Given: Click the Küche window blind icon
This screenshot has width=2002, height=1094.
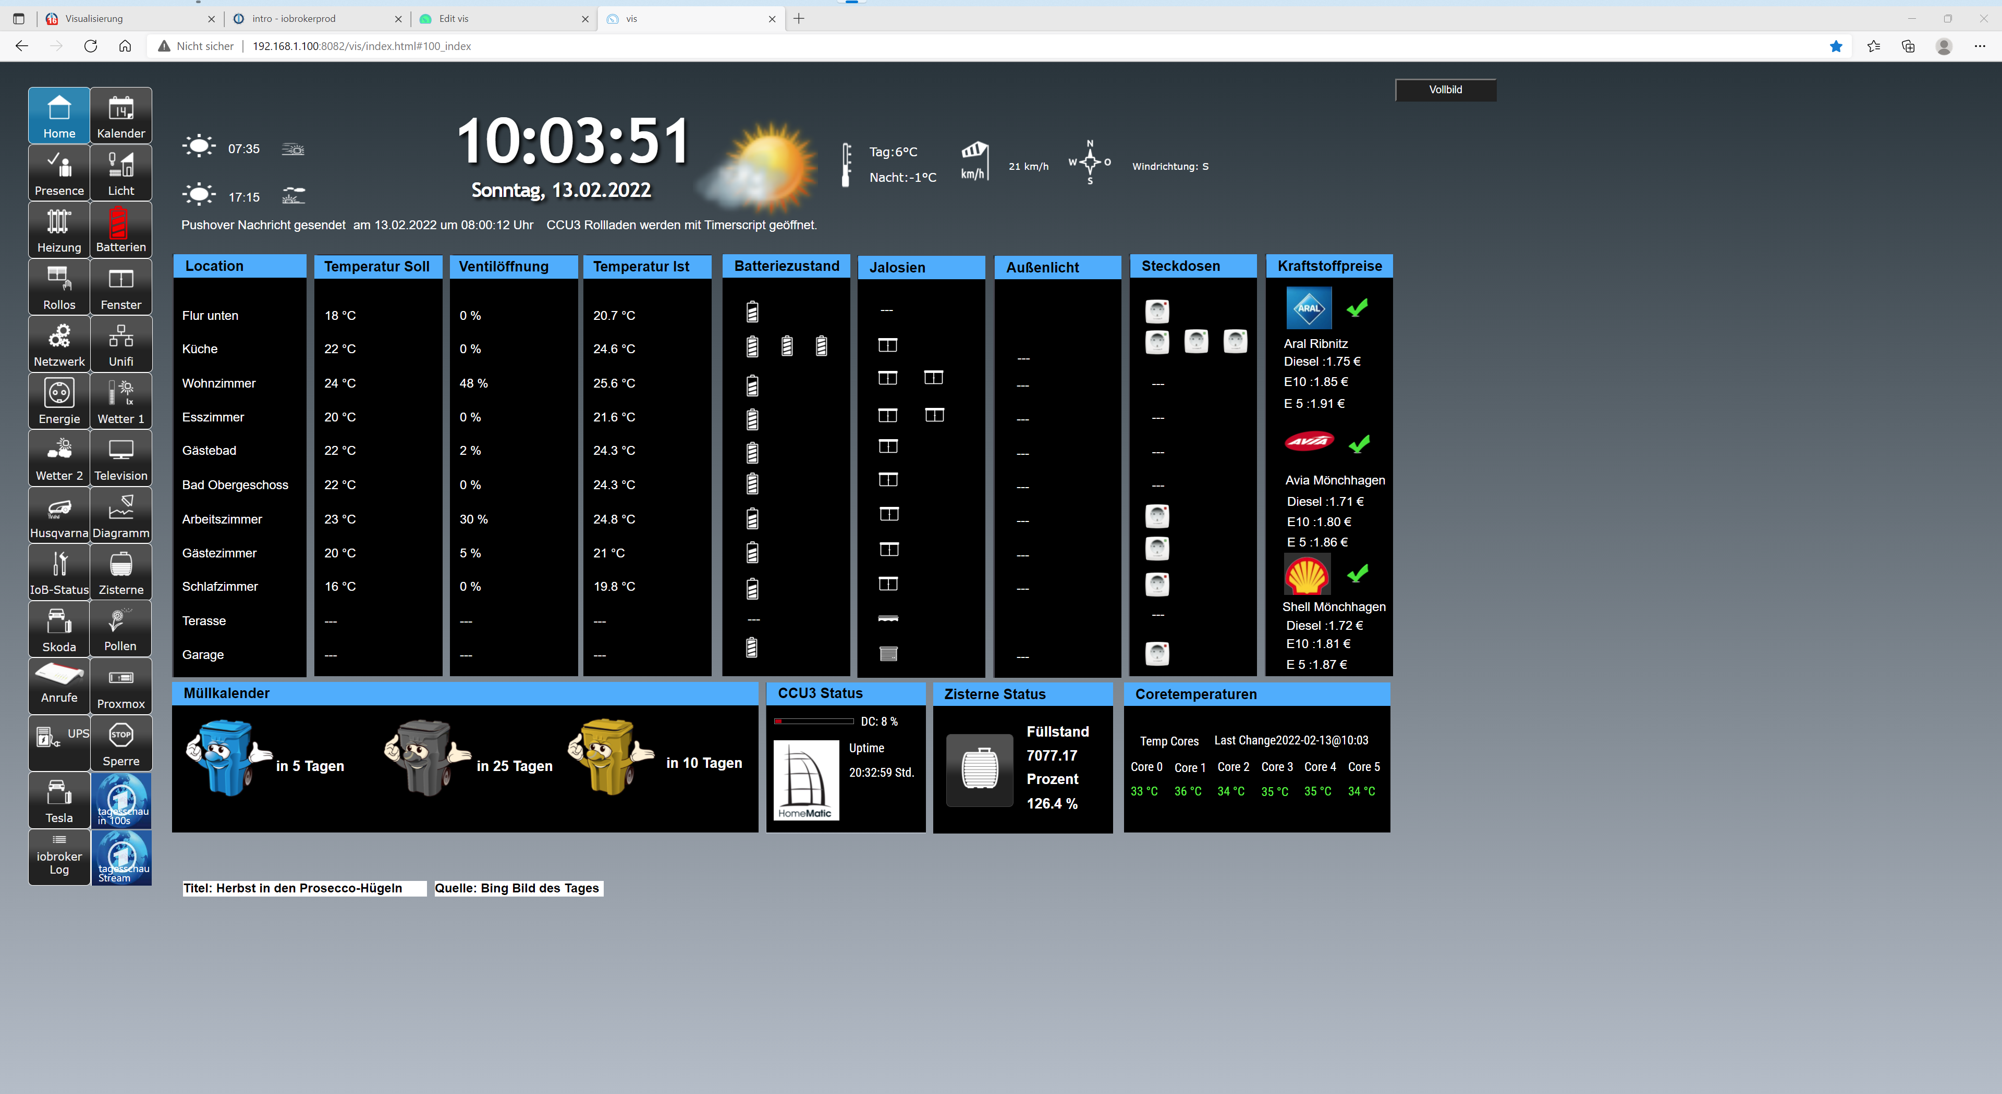Looking at the screenshot, I should coord(887,345).
